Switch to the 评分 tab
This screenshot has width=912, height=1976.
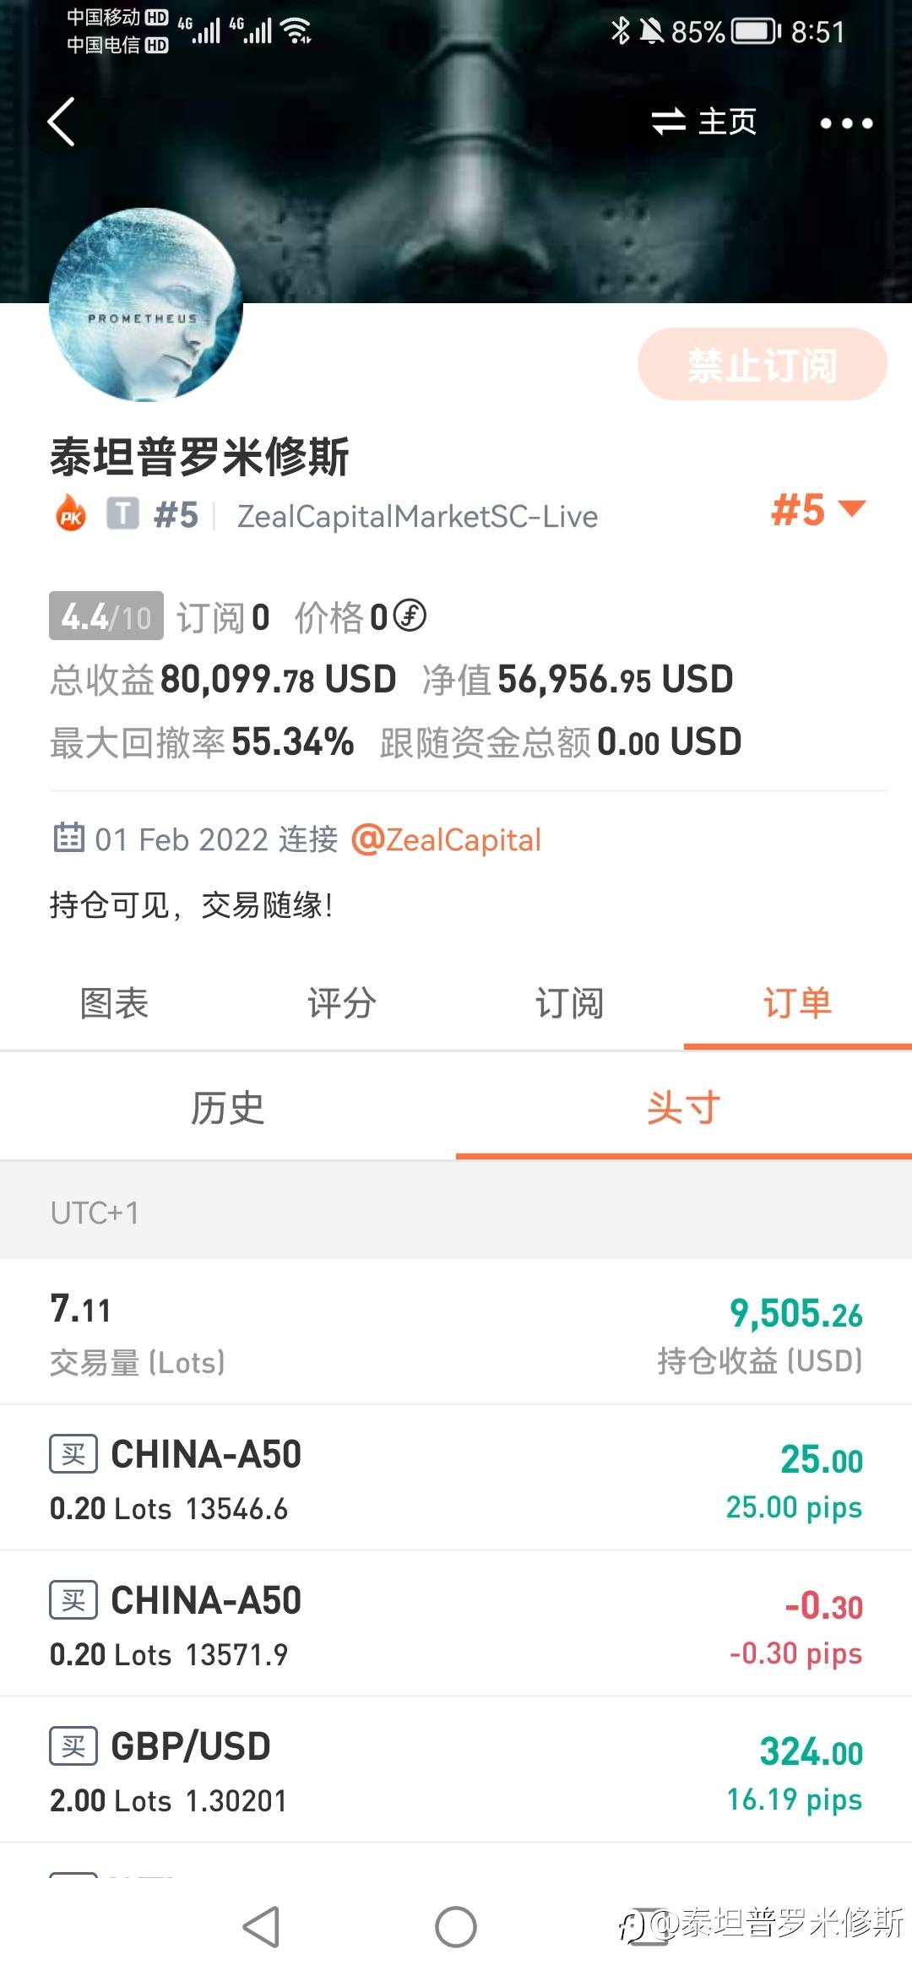[x=342, y=1003]
